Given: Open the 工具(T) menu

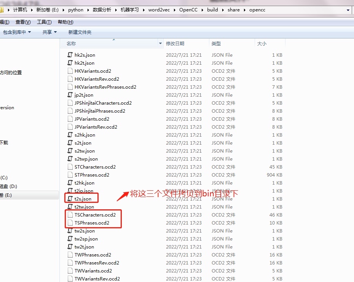Looking at the screenshot, I should pyautogui.click(x=44, y=22).
